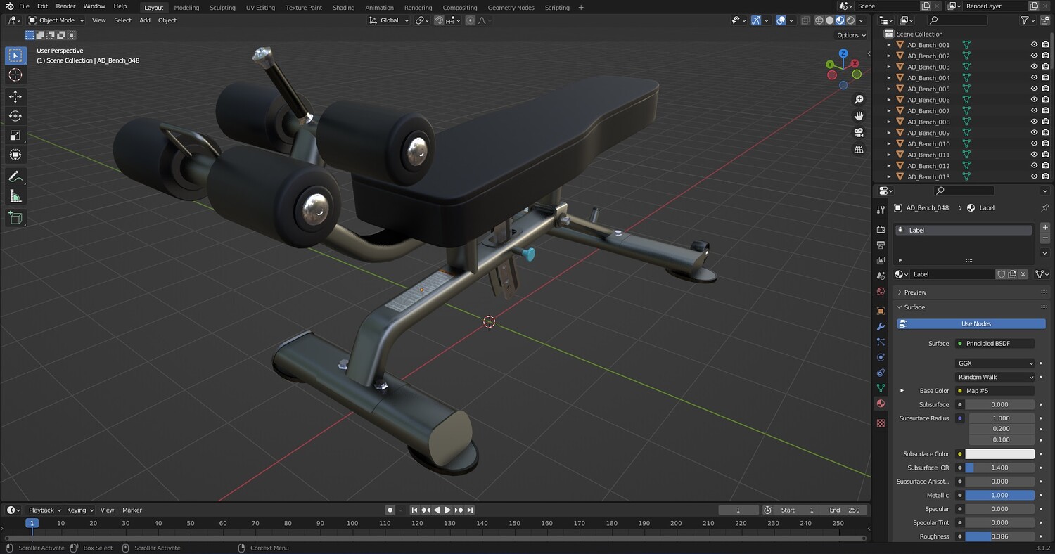1055x554 pixels.
Task: Open the File menu
Action: 24,6
